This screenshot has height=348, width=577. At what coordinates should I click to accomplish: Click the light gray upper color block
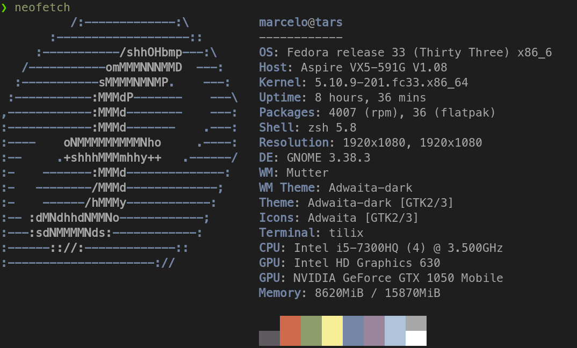click(x=416, y=323)
